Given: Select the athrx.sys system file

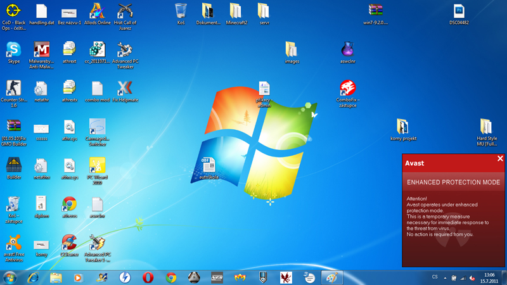Looking at the screenshot, I should (x=69, y=165).
